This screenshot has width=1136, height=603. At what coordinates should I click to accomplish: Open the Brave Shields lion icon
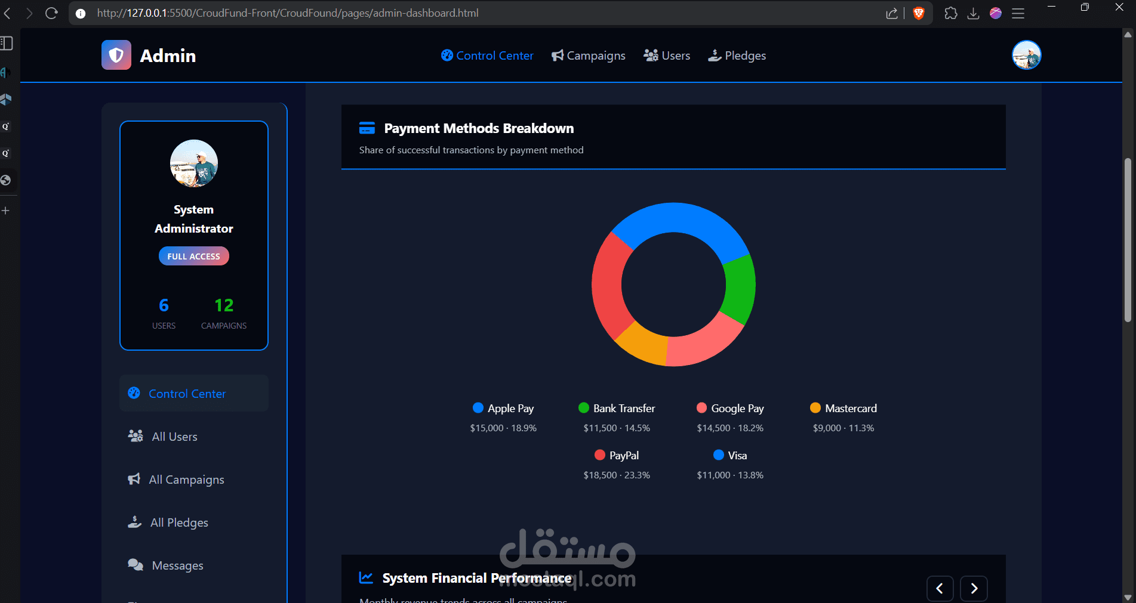[919, 13]
